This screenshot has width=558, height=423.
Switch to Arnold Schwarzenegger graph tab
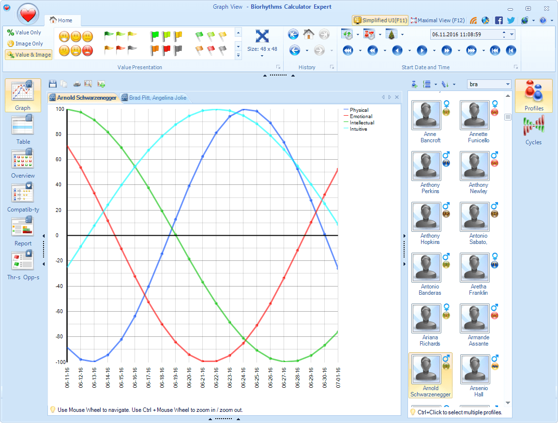point(83,97)
